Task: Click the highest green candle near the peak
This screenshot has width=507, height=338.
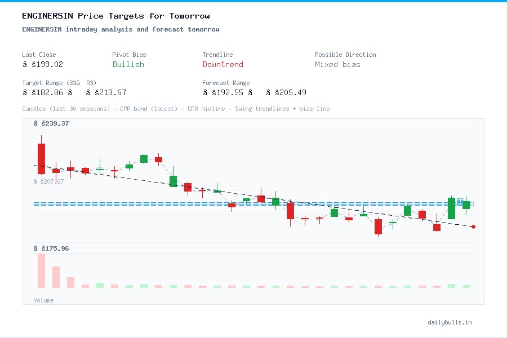Action: [x=143, y=159]
